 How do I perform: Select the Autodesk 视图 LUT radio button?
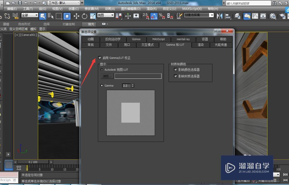101,70
